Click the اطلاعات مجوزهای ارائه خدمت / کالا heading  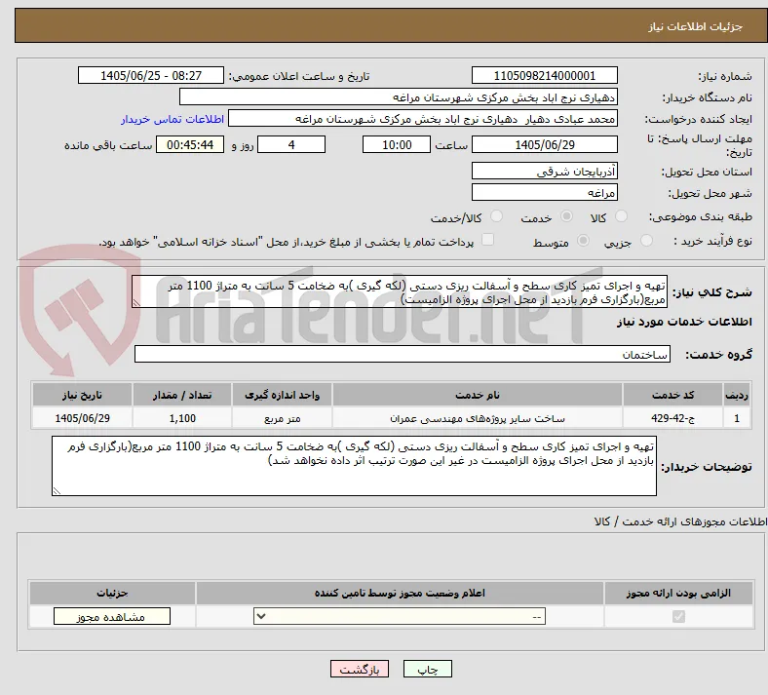680,521
